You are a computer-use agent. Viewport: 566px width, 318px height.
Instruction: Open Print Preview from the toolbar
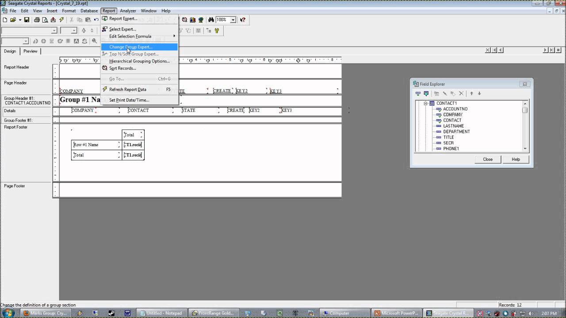coord(45,20)
